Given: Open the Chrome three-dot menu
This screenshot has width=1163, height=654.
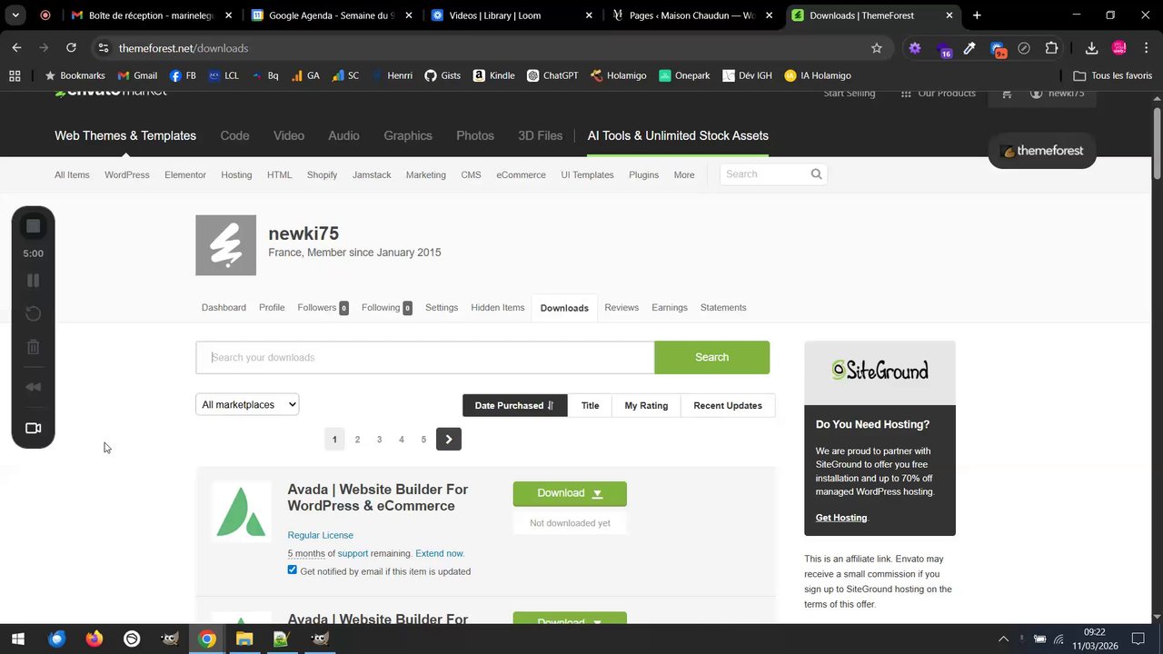Looking at the screenshot, I should 1147,48.
